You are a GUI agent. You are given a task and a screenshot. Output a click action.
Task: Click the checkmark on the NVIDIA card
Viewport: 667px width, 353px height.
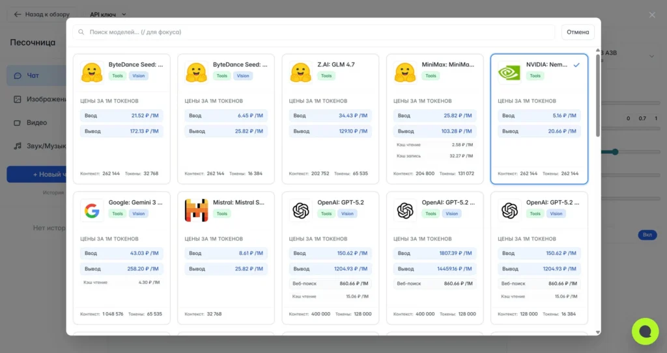click(576, 65)
